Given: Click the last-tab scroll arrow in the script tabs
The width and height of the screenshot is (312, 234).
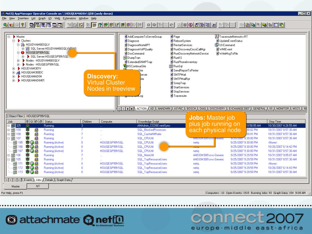Looking at the screenshot, I should [132, 109].
